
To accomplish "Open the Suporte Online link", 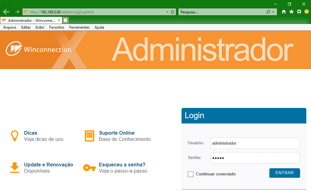I will (x=117, y=133).
